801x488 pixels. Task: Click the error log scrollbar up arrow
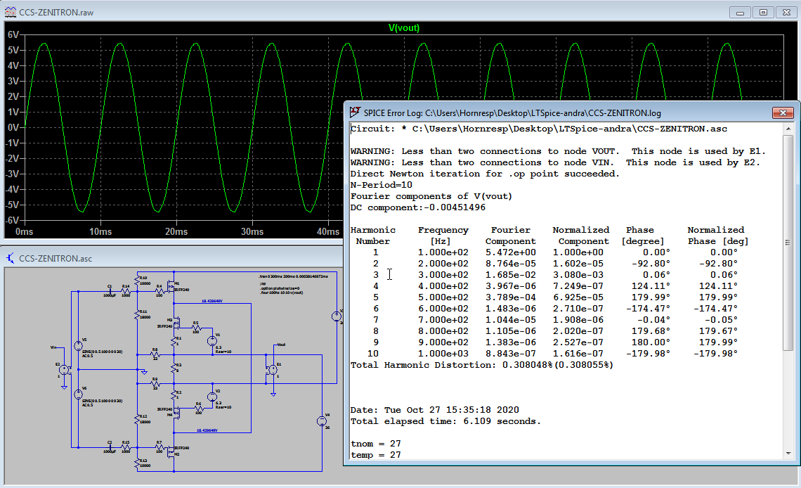788,129
